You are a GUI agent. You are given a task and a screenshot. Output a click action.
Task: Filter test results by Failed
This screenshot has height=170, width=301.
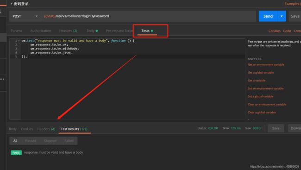(x=69, y=141)
